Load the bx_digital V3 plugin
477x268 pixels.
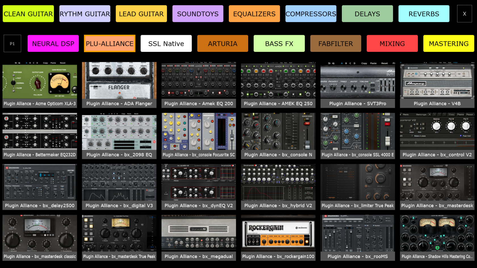point(119,187)
